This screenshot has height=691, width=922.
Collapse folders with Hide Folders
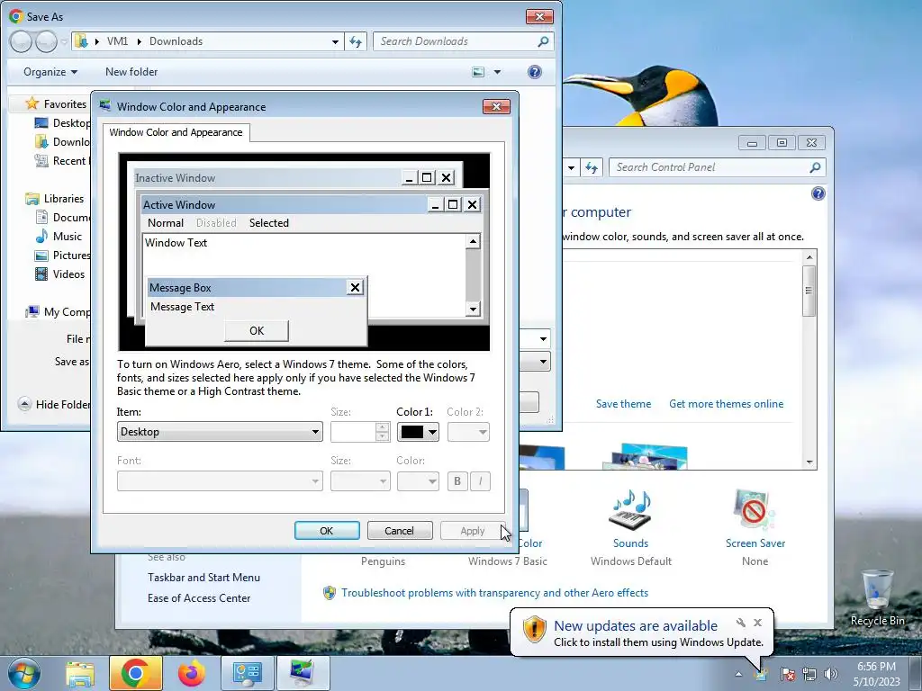click(x=54, y=404)
